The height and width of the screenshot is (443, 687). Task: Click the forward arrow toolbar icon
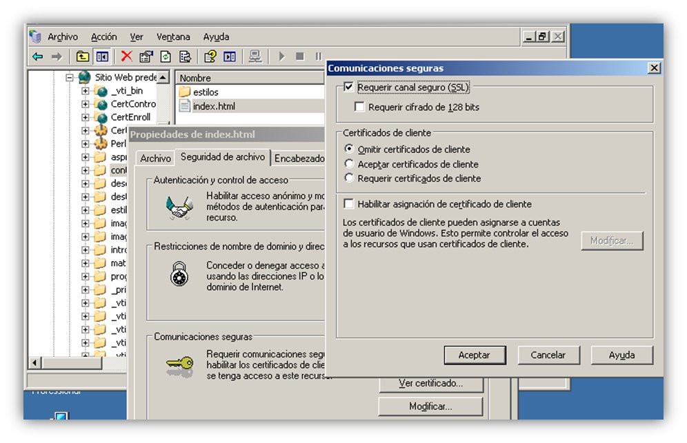[57, 56]
